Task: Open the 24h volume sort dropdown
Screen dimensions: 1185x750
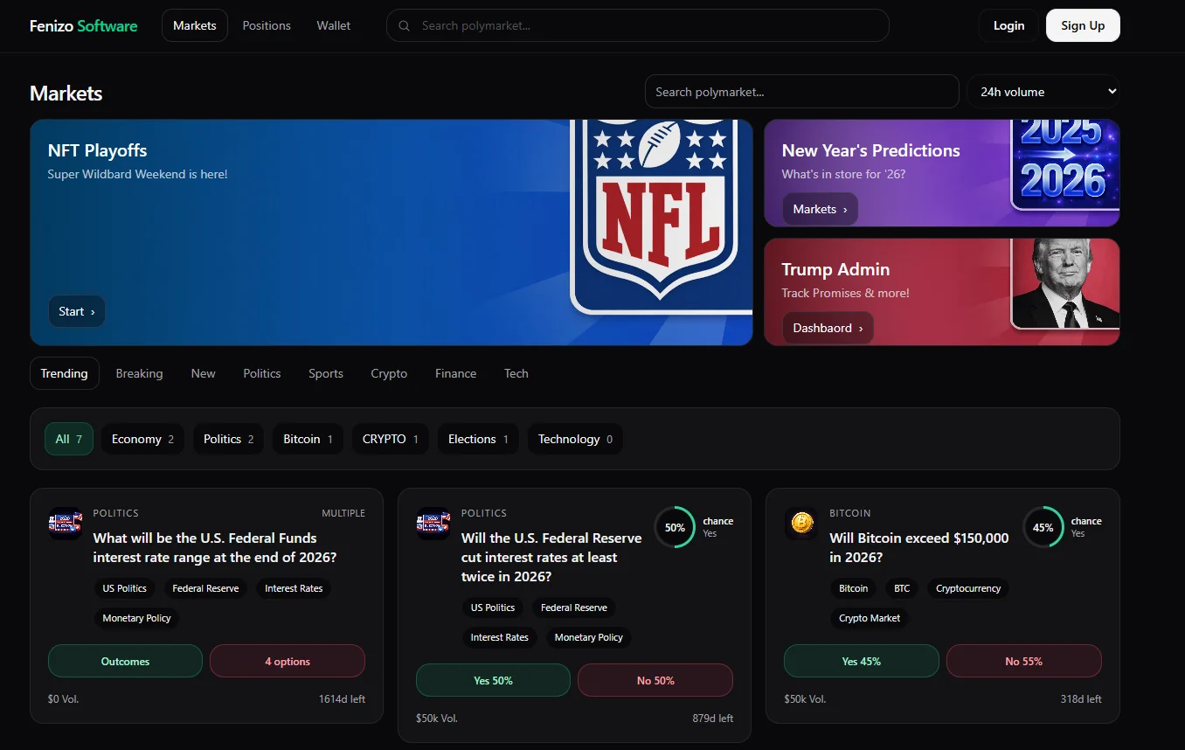Action: pyautogui.click(x=1043, y=92)
